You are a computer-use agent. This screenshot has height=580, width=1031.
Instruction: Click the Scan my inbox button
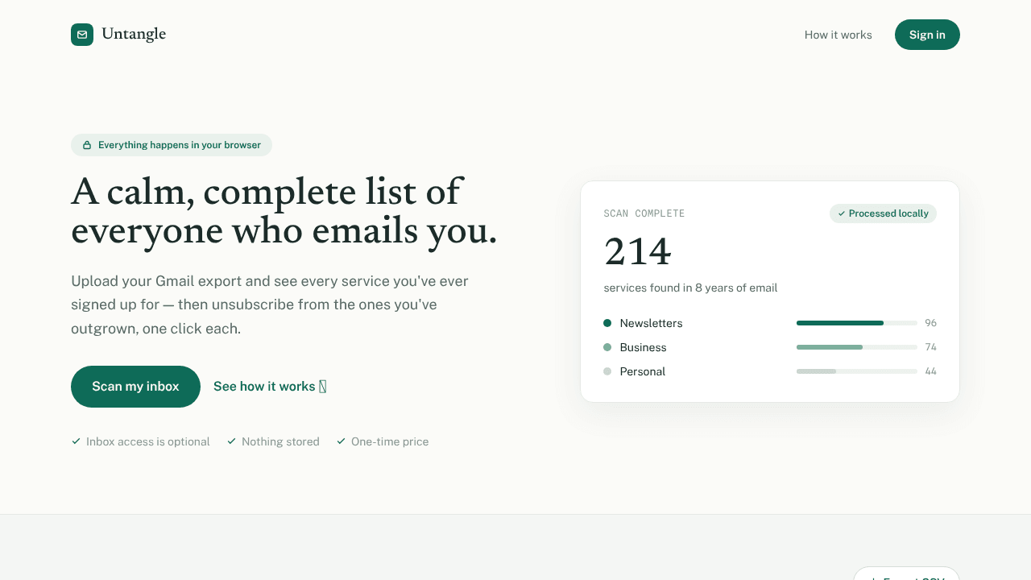(135, 387)
